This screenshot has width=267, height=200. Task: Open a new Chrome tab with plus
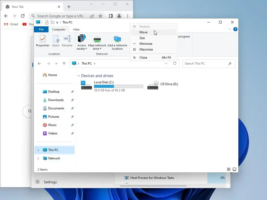[x=69, y=7]
